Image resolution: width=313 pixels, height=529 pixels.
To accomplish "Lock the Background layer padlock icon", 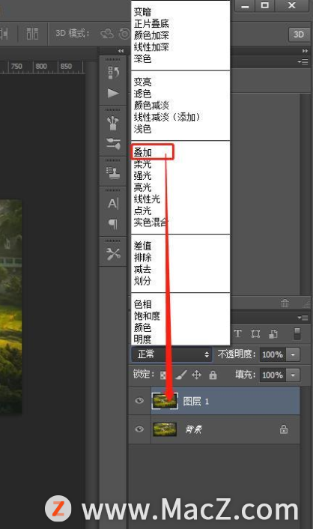I will 284,429.
